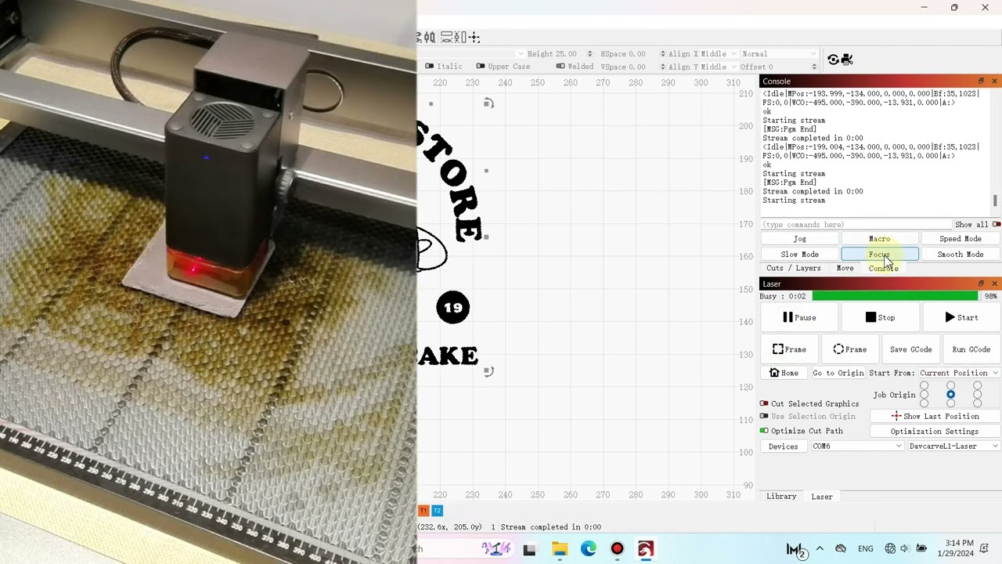
Task: Click the rubber-band circular Frame button
Action: click(849, 349)
